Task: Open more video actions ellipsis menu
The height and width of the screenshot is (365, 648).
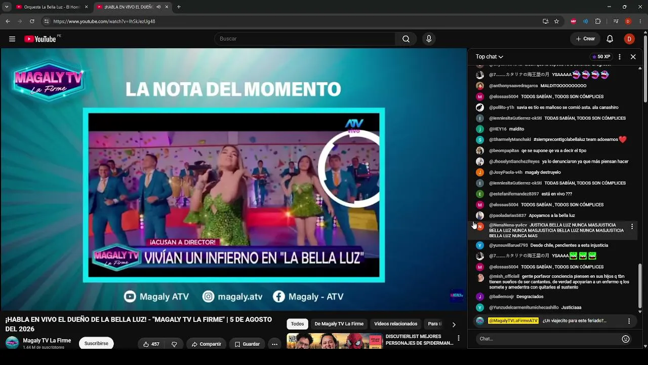Action: (274, 344)
